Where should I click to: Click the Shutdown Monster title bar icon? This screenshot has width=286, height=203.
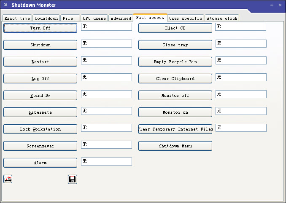(5, 5)
